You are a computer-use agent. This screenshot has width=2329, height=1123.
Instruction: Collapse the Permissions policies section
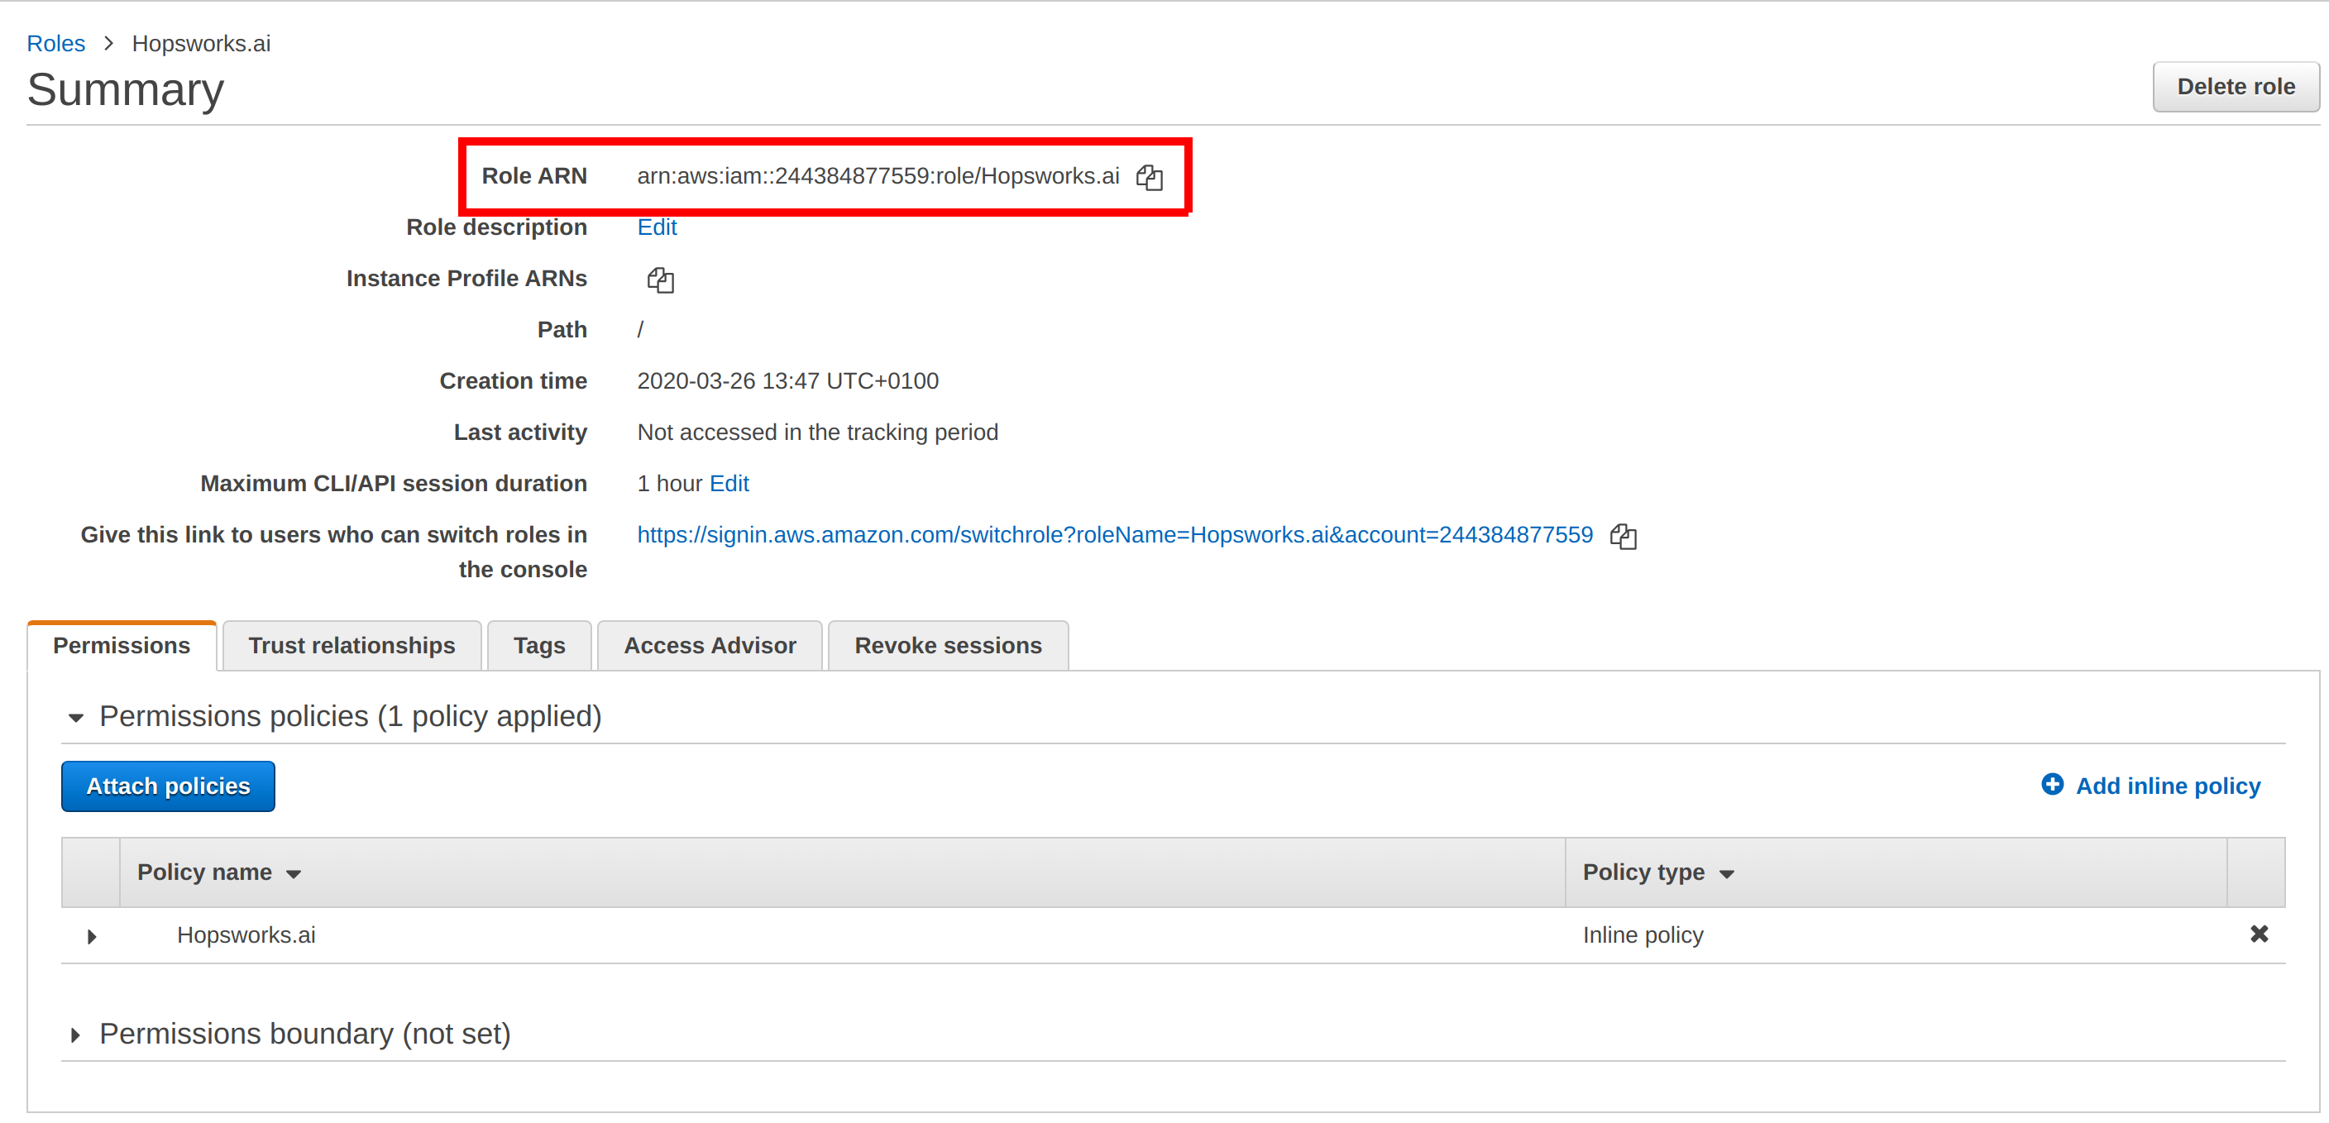pyautogui.click(x=76, y=717)
